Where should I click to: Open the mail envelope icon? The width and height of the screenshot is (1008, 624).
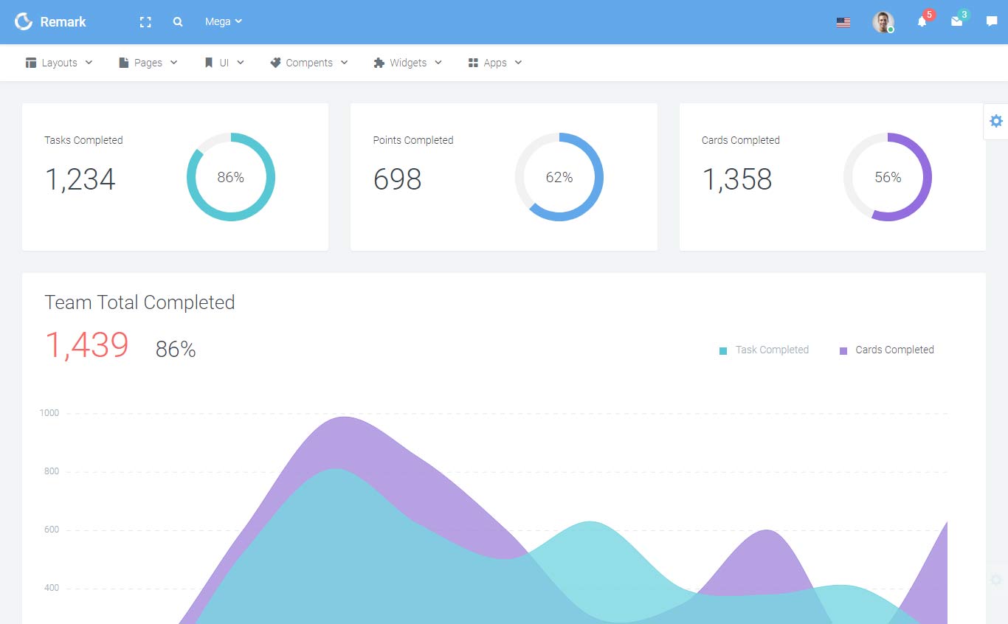coord(956,22)
